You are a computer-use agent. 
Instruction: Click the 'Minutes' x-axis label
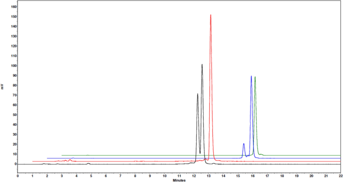(x=179, y=180)
